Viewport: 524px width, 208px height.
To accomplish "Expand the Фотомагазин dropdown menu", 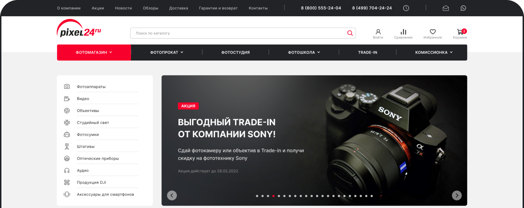I will (94, 53).
